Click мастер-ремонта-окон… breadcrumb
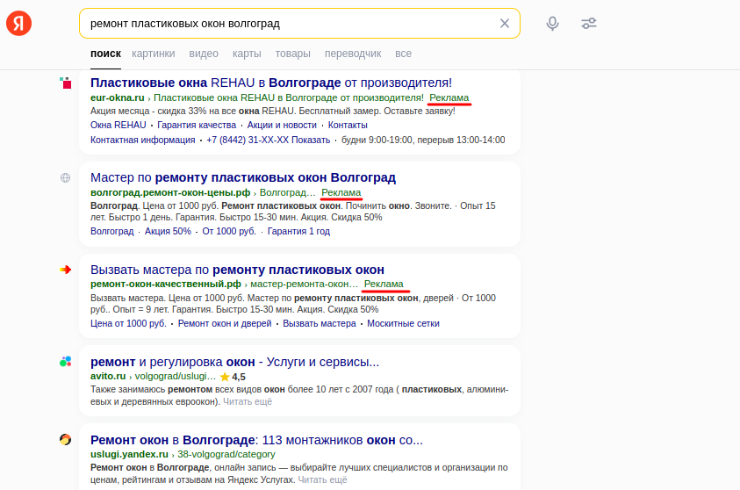 pyautogui.click(x=304, y=285)
